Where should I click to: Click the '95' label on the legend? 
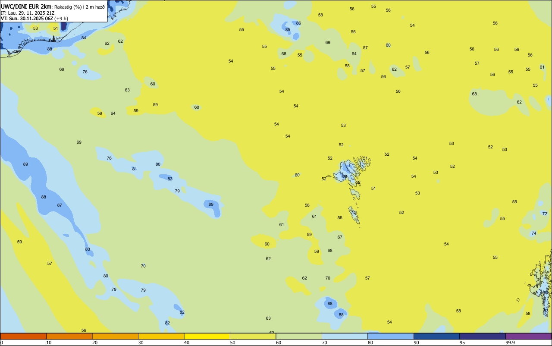462,343
